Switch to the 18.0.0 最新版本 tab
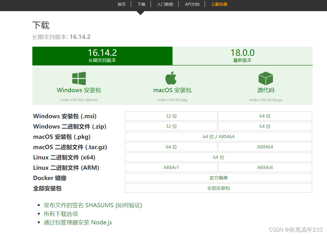The image size is (327, 235). tap(243, 56)
